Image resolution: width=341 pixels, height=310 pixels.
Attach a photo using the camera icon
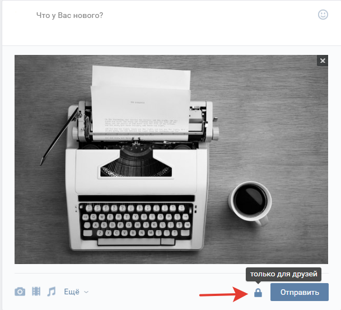pos(20,292)
